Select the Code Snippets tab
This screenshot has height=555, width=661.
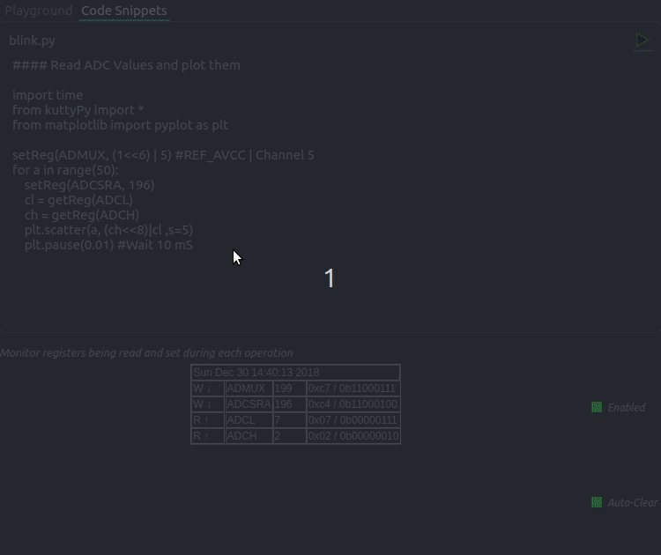tap(123, 11)
